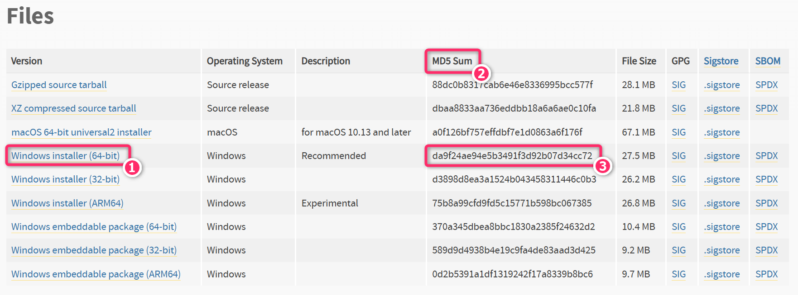Click the red number 3 annotation badge

(602, 166)
